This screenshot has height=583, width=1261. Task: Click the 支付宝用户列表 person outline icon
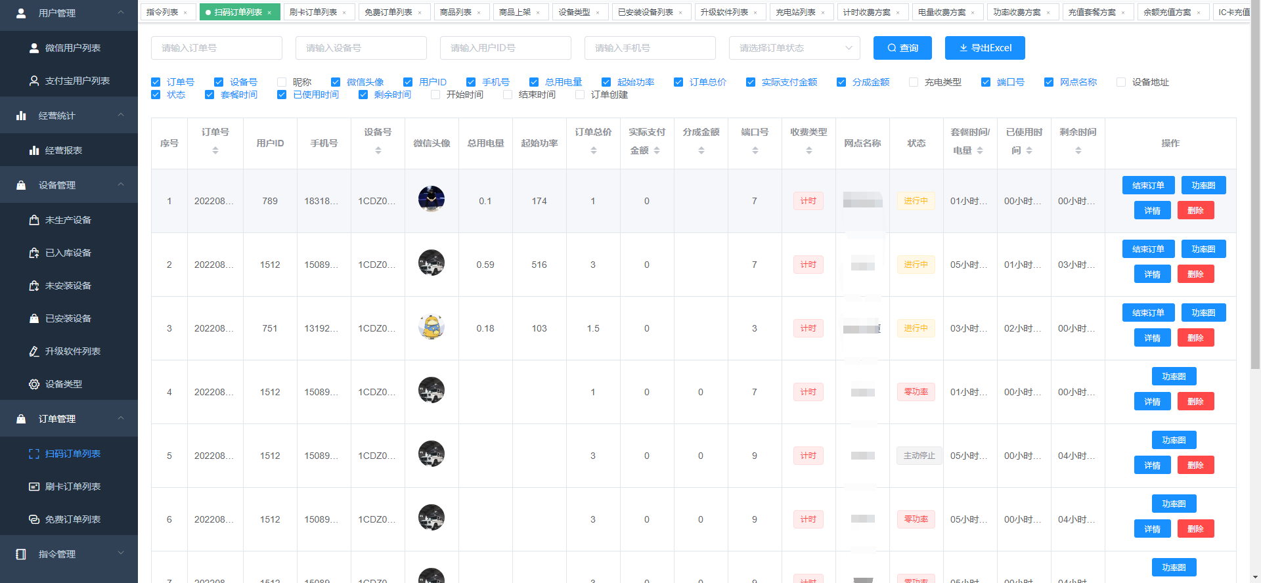coord(34,81)
